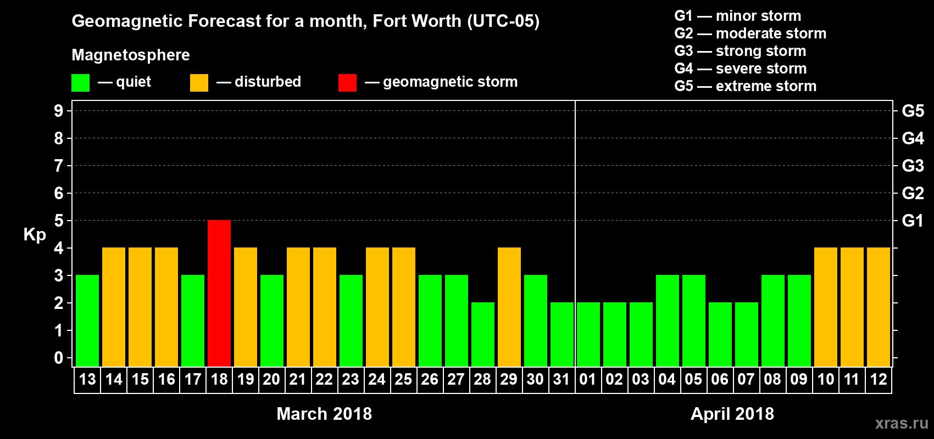Click the April 2018 month label
Screen dimensions: 934x439
[x=732, y=414]
